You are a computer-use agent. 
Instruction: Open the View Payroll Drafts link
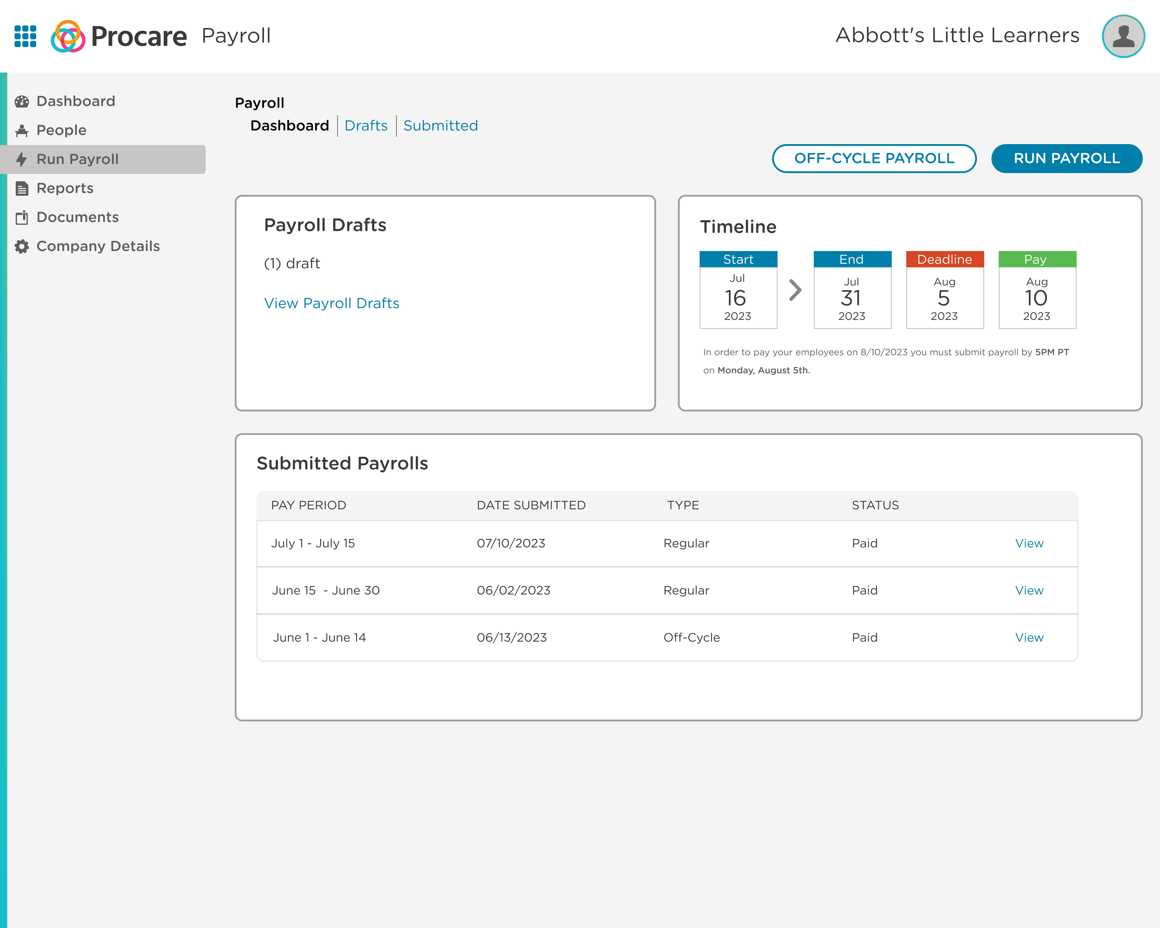point(331,303)
